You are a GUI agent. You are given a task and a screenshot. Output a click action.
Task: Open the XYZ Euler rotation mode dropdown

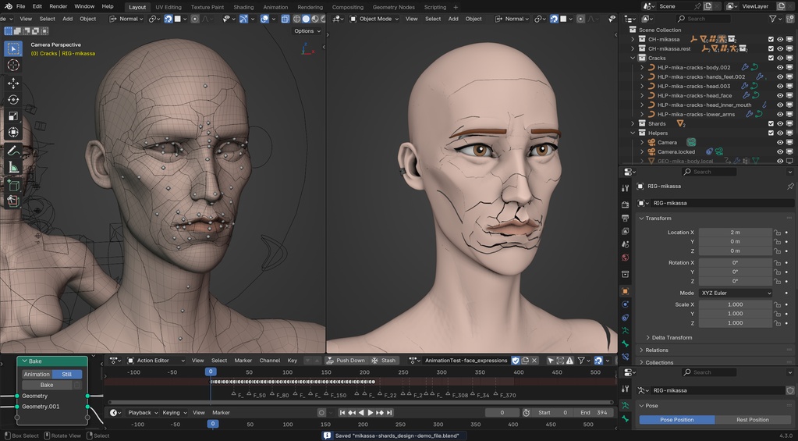point(735,293)
